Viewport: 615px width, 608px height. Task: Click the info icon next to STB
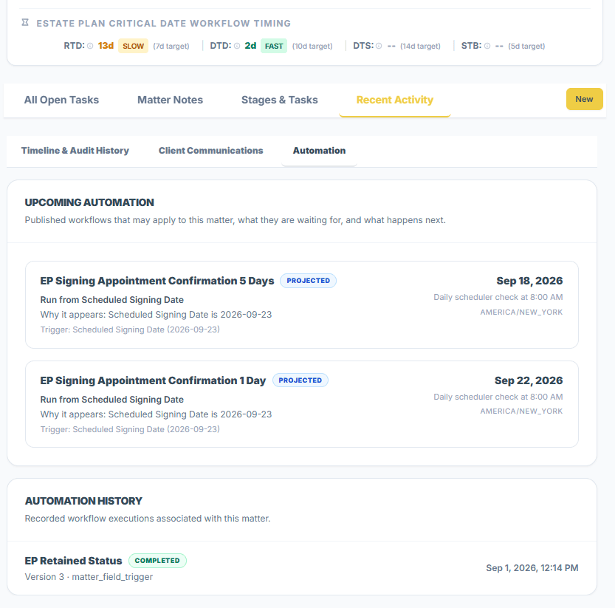487,46
